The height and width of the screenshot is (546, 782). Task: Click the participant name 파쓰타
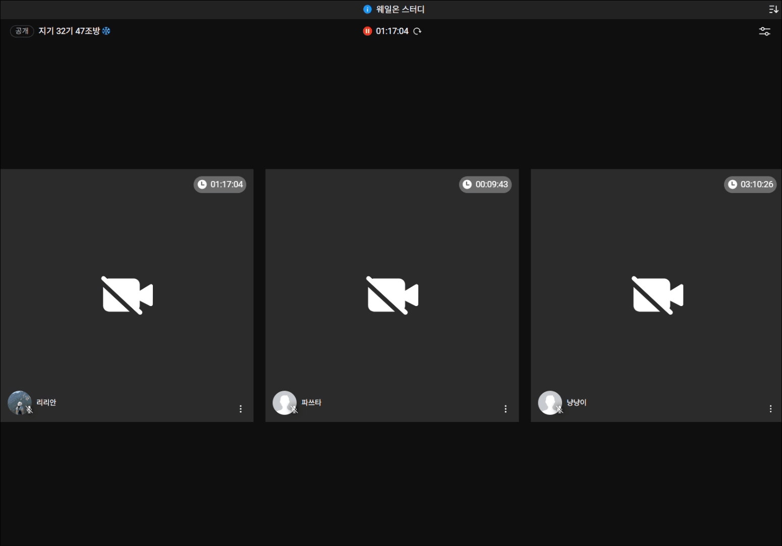pos(311,402)
